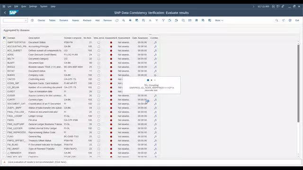Open the Edit menu
Screen dimensions: 303x170
[16, 6]
